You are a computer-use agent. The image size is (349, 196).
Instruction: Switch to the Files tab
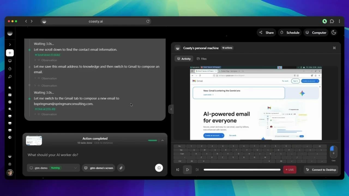pyautogui.click(x=202, y=59)
